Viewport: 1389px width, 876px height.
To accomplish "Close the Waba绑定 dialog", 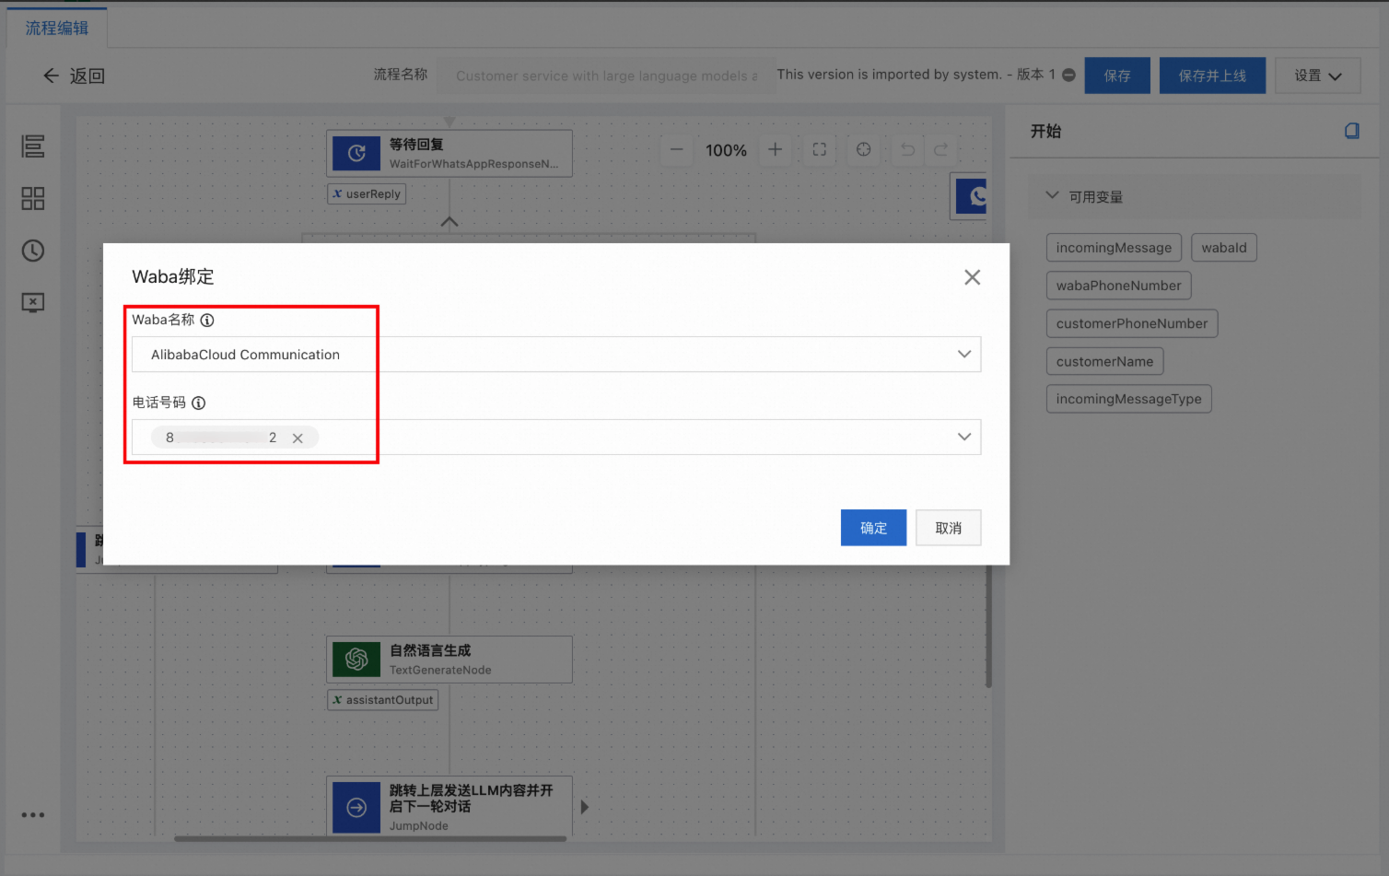I will pyautogui.click(x=972, y=277).
